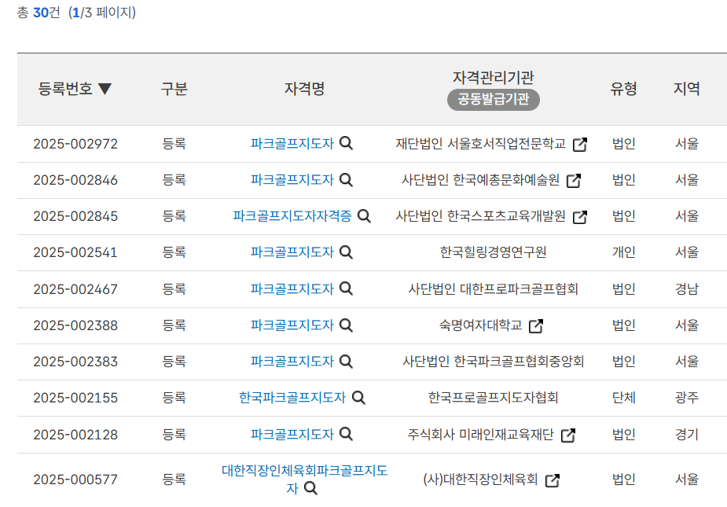The width and height of the screenshot is (727, 507).
Task: Click the 지역 column header
Action: click(x=687, y=88)
